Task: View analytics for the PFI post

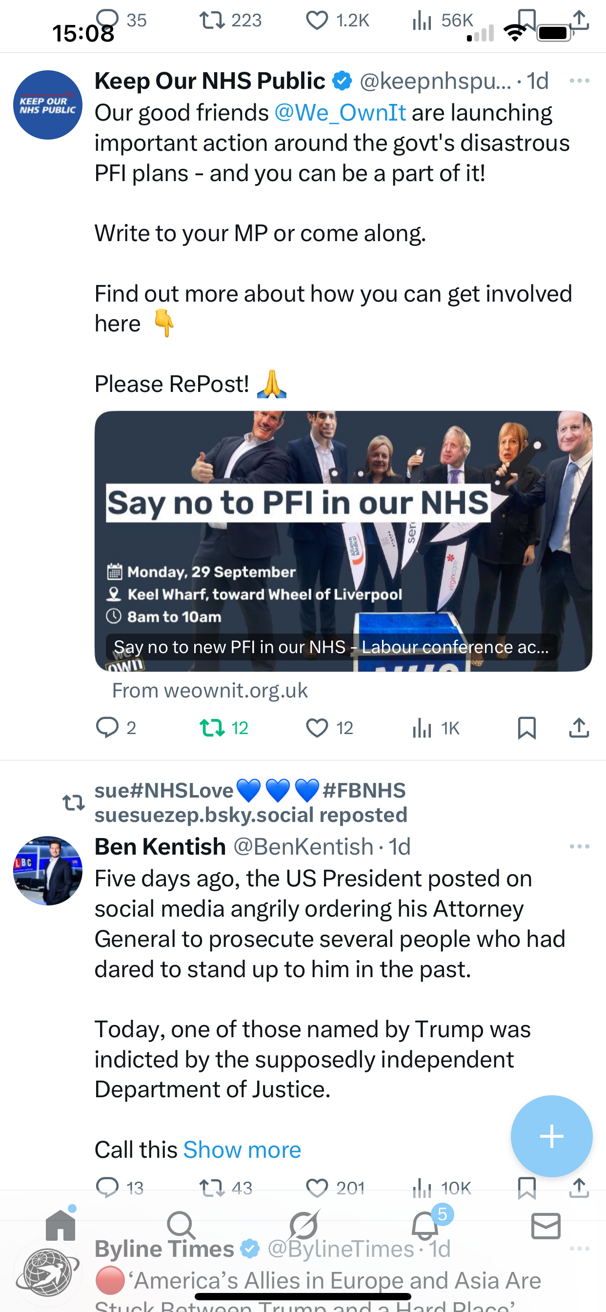Action: pos(436,728)
